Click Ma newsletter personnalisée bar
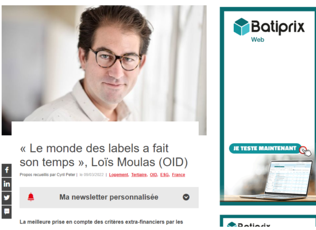 pos(109,197)
